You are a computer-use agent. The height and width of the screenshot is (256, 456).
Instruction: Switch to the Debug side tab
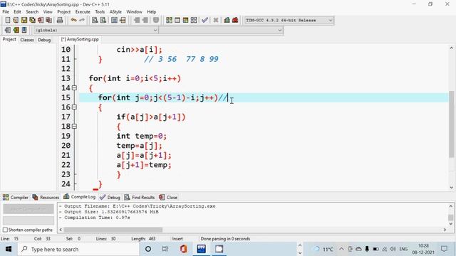click(44, 40)
